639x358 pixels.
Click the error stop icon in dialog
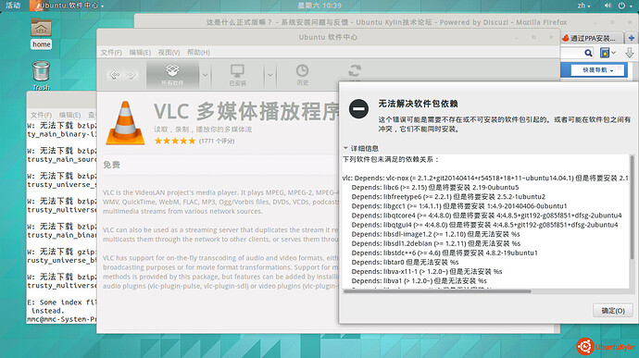pos(358,109)
